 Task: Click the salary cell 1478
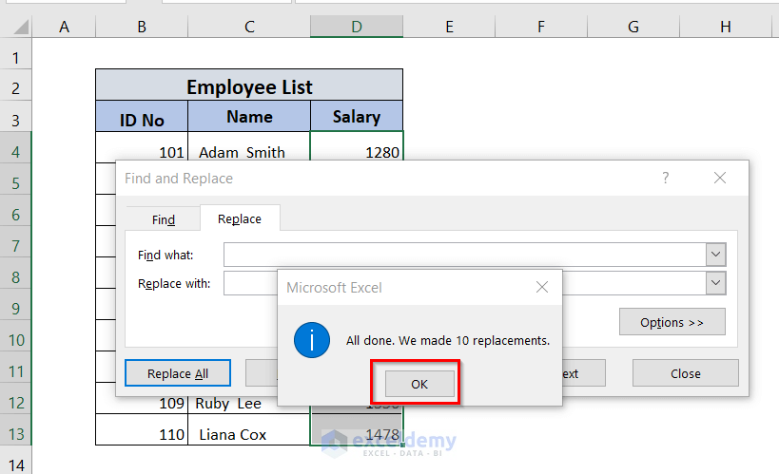357,429
